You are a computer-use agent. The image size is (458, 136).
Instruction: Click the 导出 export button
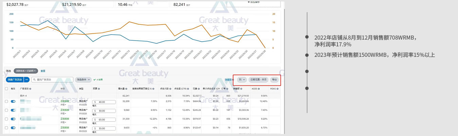click(274, 80)
